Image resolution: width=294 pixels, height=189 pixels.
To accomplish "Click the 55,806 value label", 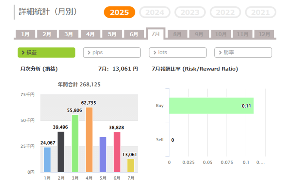I will [74, 111].
